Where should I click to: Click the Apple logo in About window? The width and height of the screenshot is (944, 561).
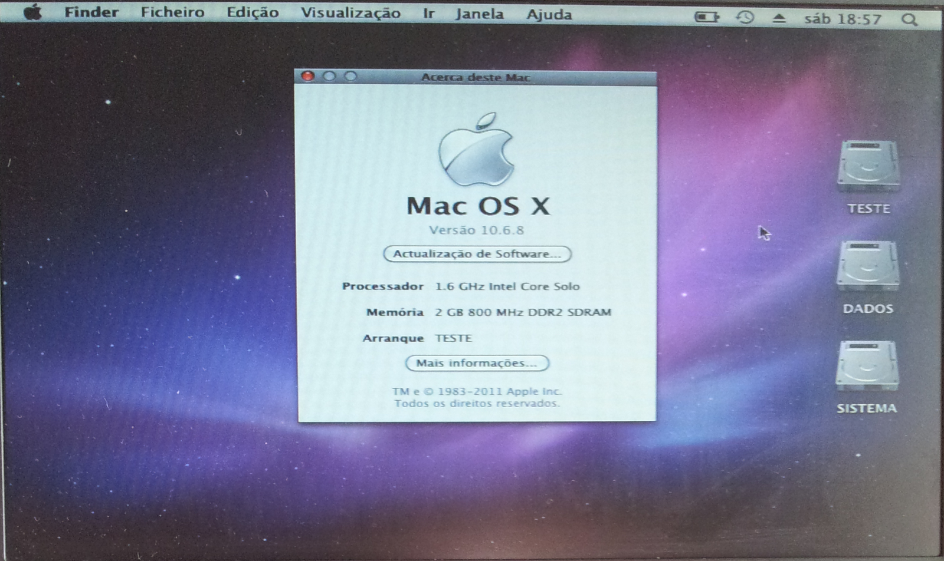(x=476, y=150)
